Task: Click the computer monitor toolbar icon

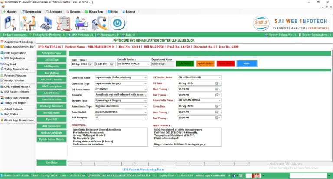Action: coord(46,23)
